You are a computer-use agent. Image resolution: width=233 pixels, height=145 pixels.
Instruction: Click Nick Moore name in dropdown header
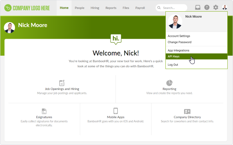pyautogui.click(x=193, y=17)
